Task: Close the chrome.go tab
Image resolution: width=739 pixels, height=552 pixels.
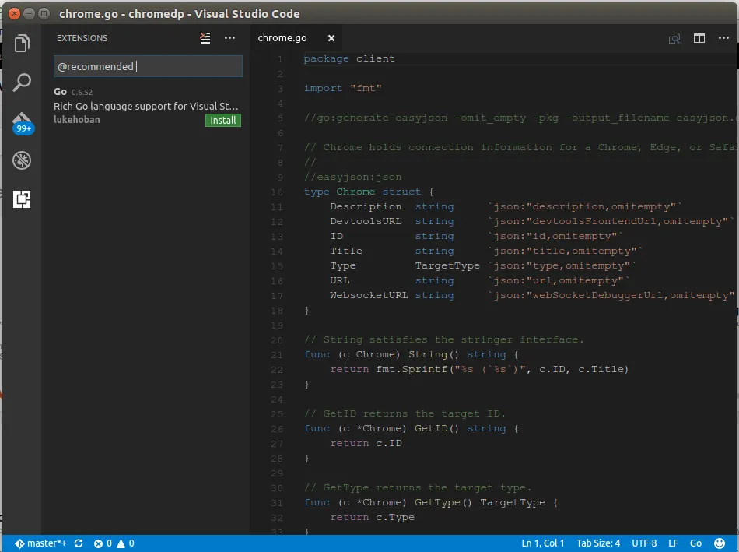Action: [x=331, y=38]
